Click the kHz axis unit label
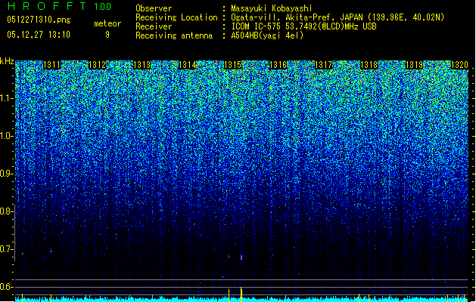The height and width of the screenshot is (302, 476). pos(7,61)
